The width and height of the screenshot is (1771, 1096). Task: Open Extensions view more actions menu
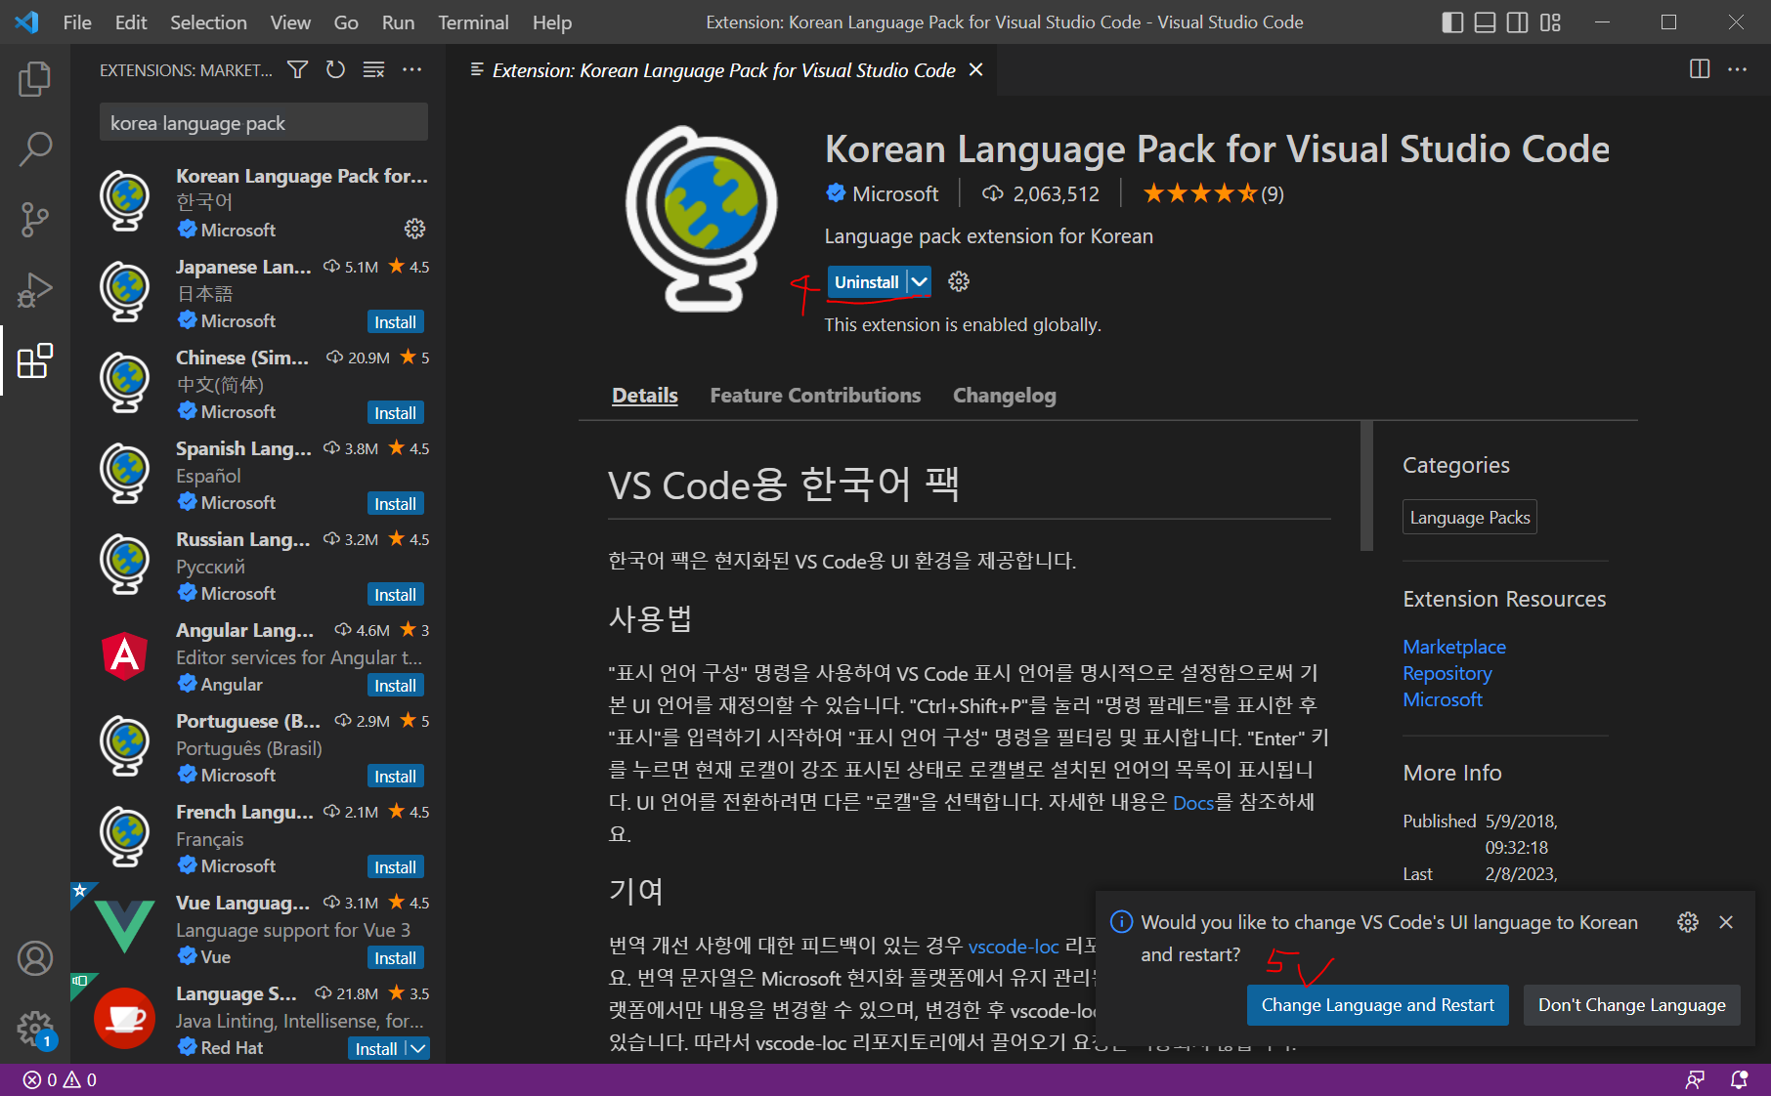(411, 69)
